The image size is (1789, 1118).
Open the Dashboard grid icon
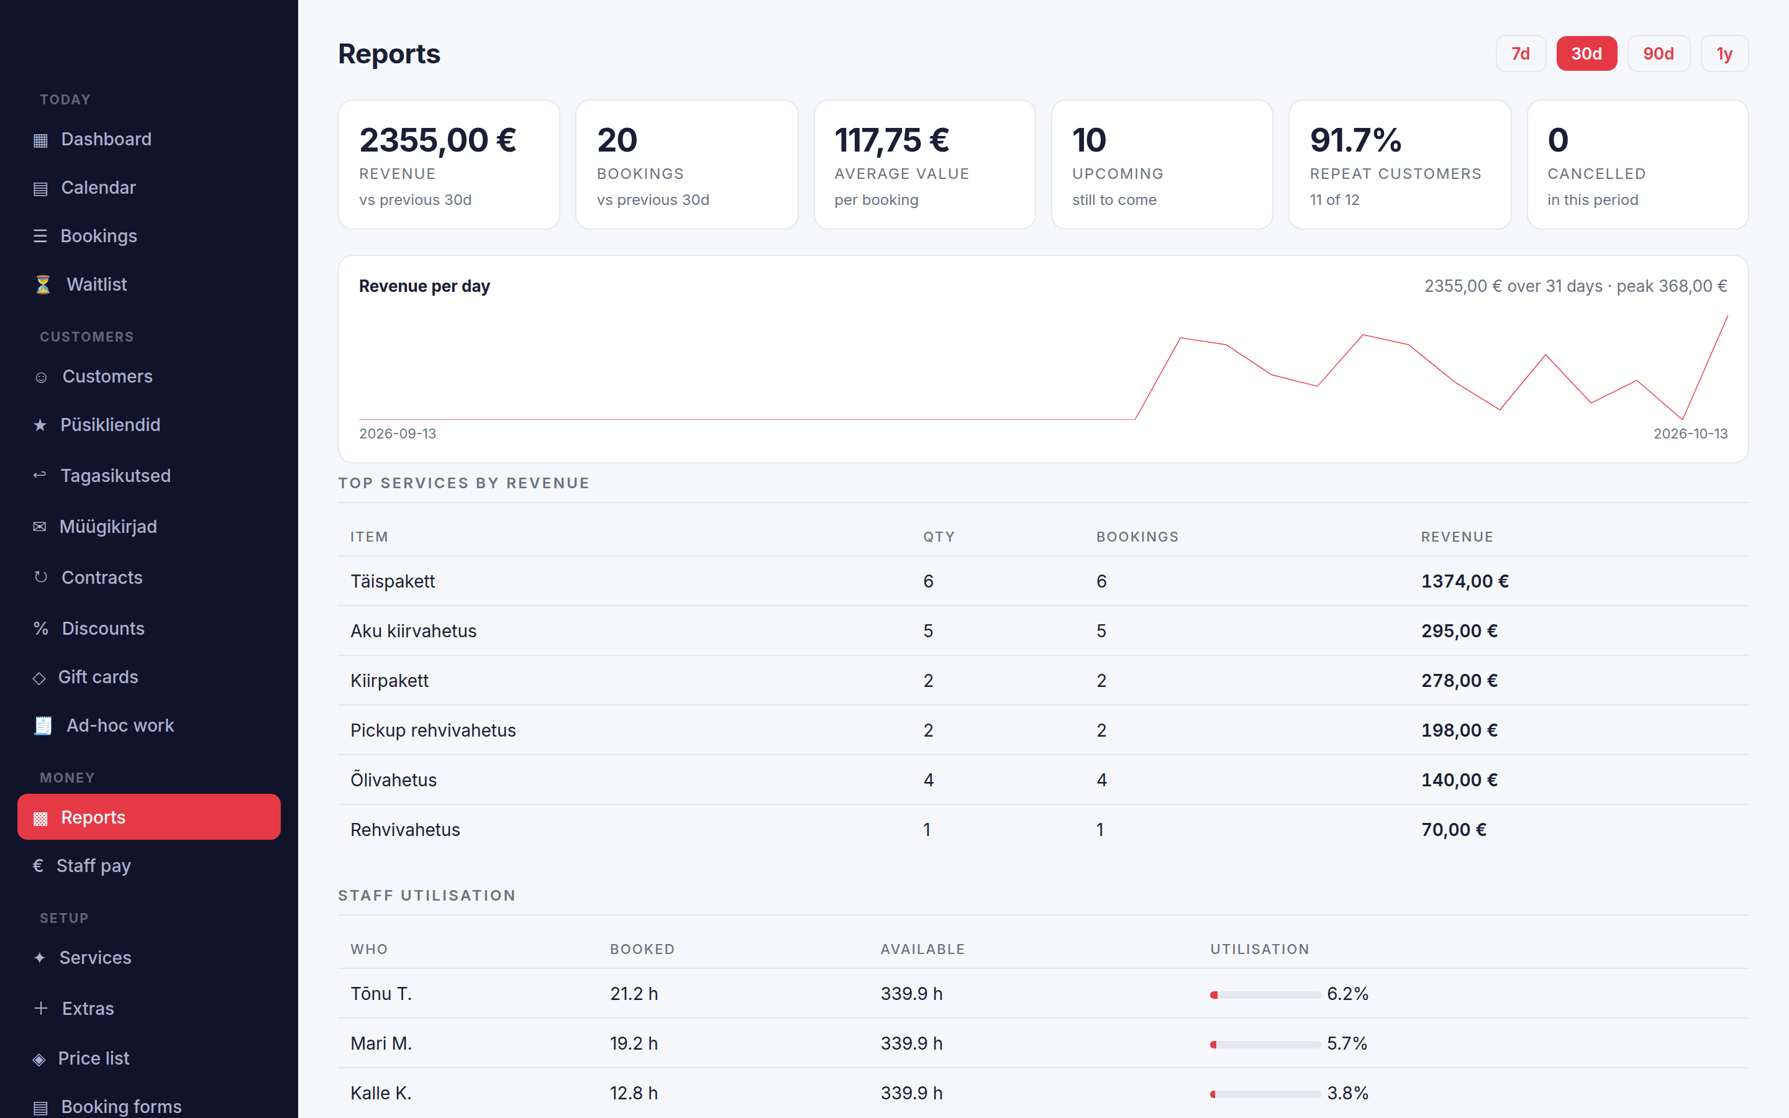tap(40, 140)
